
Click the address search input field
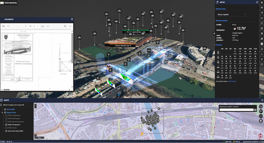coord(236,110)
